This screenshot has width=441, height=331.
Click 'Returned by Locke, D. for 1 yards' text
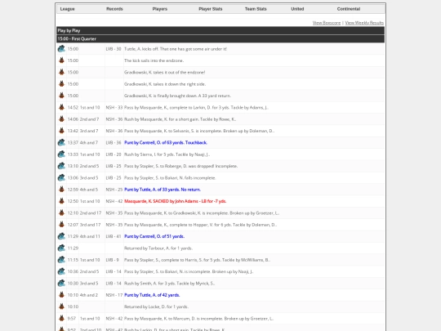tap(156, 306)
